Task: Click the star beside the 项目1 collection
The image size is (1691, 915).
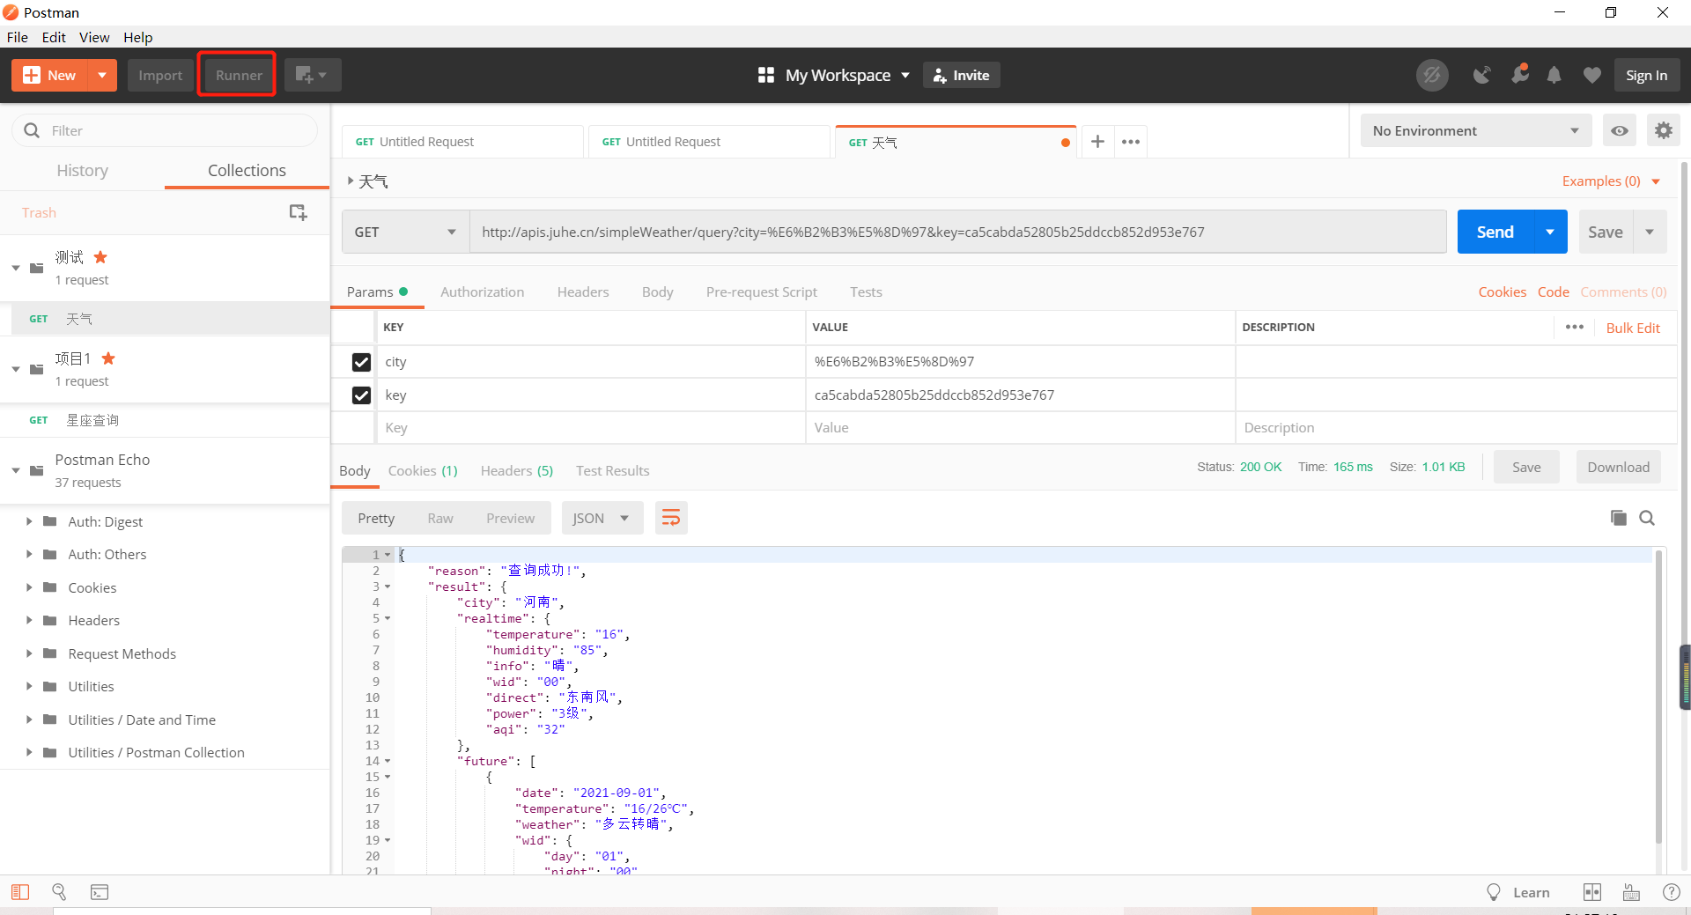Action: (108, 358)
